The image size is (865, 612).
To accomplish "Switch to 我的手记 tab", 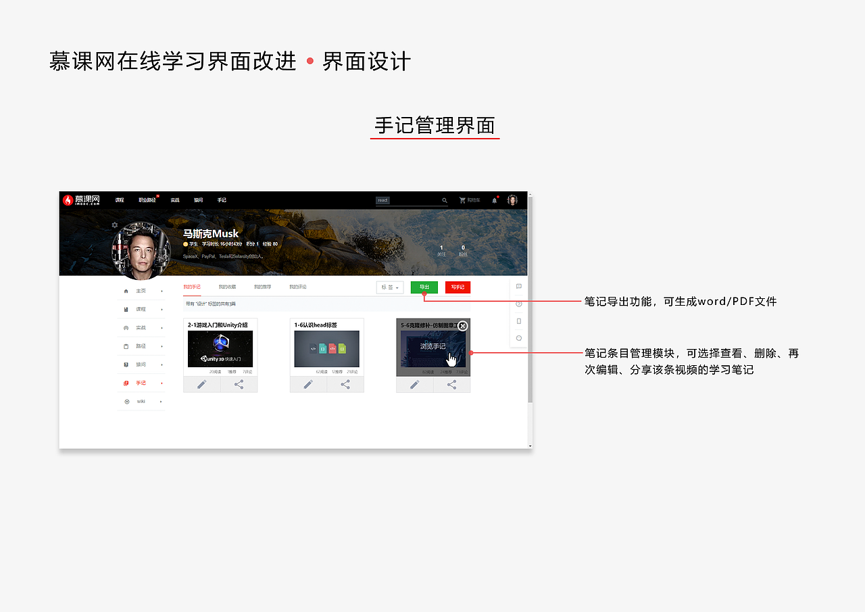I will coord(192,287).
